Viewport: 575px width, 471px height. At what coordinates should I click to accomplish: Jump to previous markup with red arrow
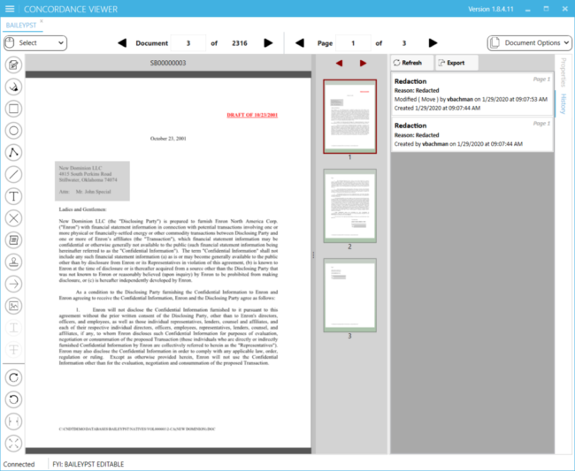click(x=339, y=63)
